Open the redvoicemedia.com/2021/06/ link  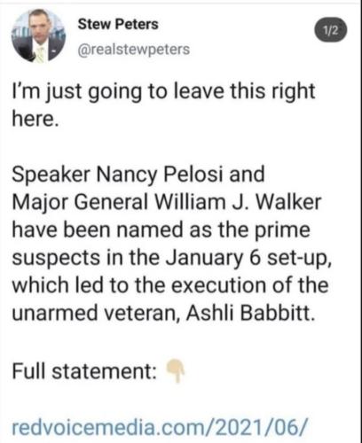(x=160, y=426)
